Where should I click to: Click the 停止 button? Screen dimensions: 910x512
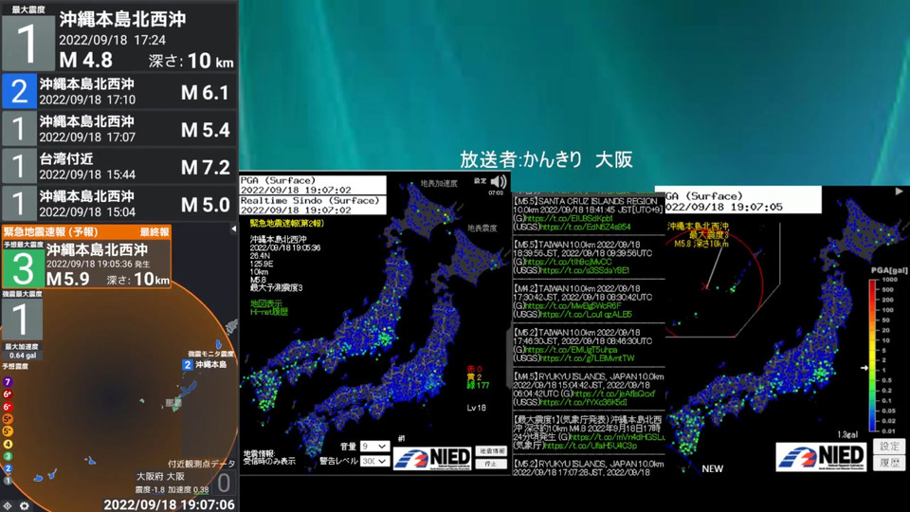click(491, 464)
